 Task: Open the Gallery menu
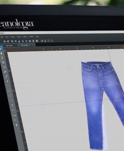(x=31, y=37)
